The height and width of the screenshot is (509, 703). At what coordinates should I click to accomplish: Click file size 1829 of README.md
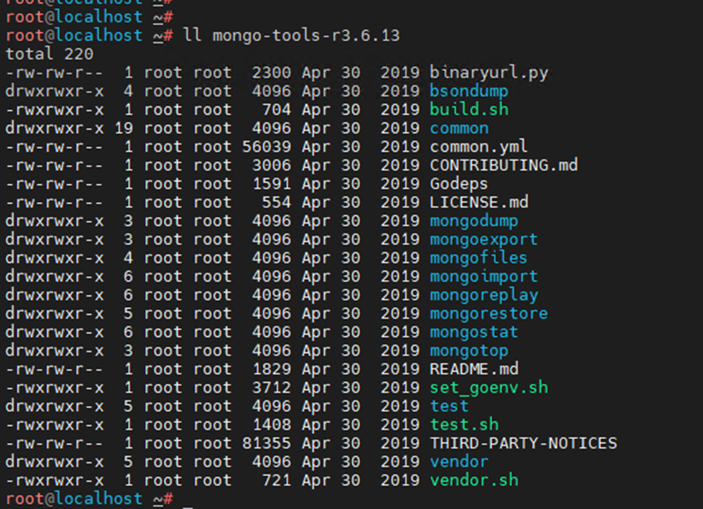[271, 369]
